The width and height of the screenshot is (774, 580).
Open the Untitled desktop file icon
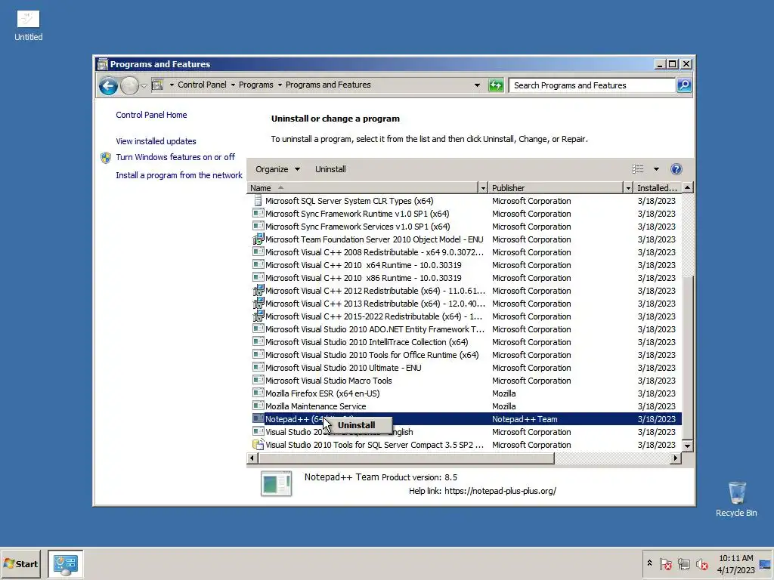click(28, 19)
